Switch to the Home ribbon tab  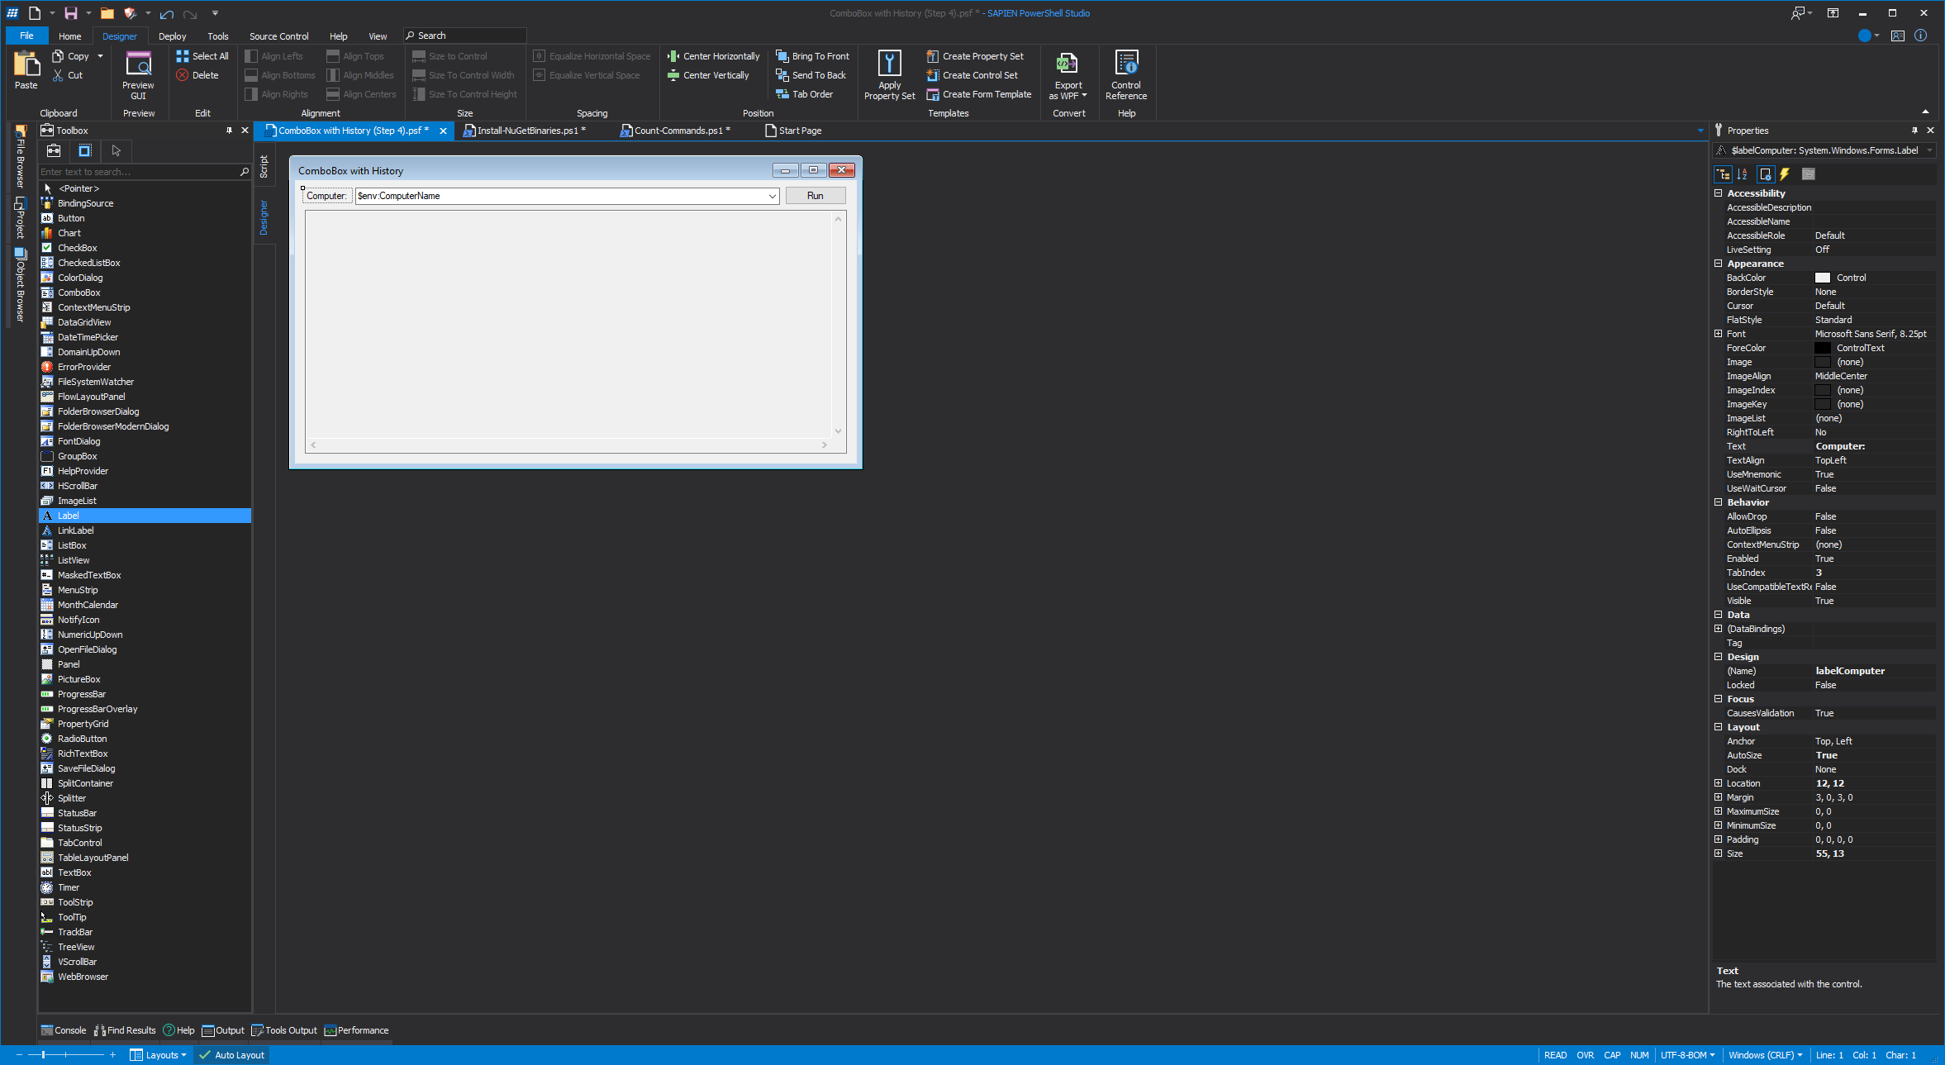pyautogui.click(x=69, y=36)
